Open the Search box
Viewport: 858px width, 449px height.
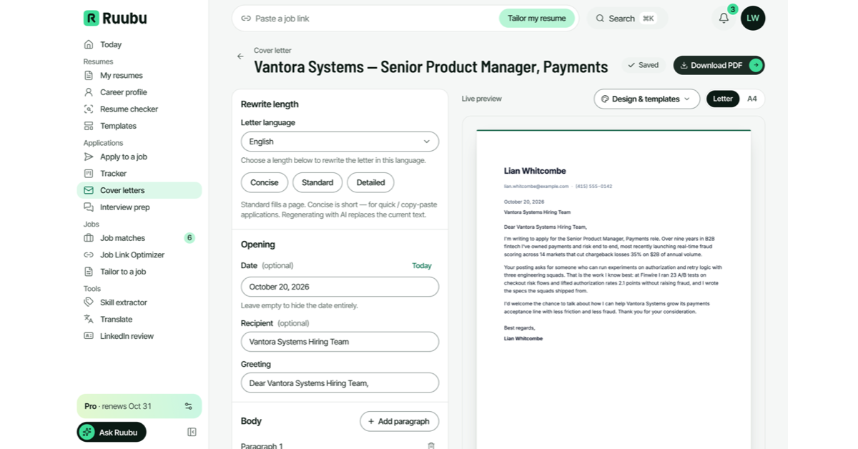click(627, 19)
